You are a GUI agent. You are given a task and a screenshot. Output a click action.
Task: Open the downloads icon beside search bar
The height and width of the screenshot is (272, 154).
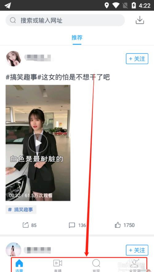coord(140,20)
